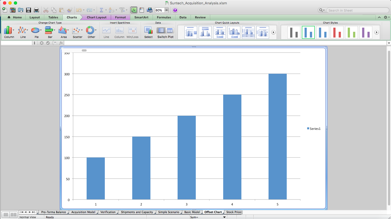Select the Acquisition Model sheet tab
The image size is (391, 219).
pos(83,212)
